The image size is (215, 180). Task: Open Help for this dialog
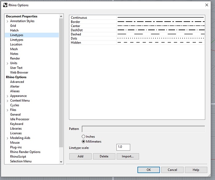tap(196, 170)
